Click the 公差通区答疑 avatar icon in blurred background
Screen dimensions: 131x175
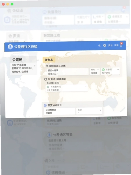coord(49,135)
